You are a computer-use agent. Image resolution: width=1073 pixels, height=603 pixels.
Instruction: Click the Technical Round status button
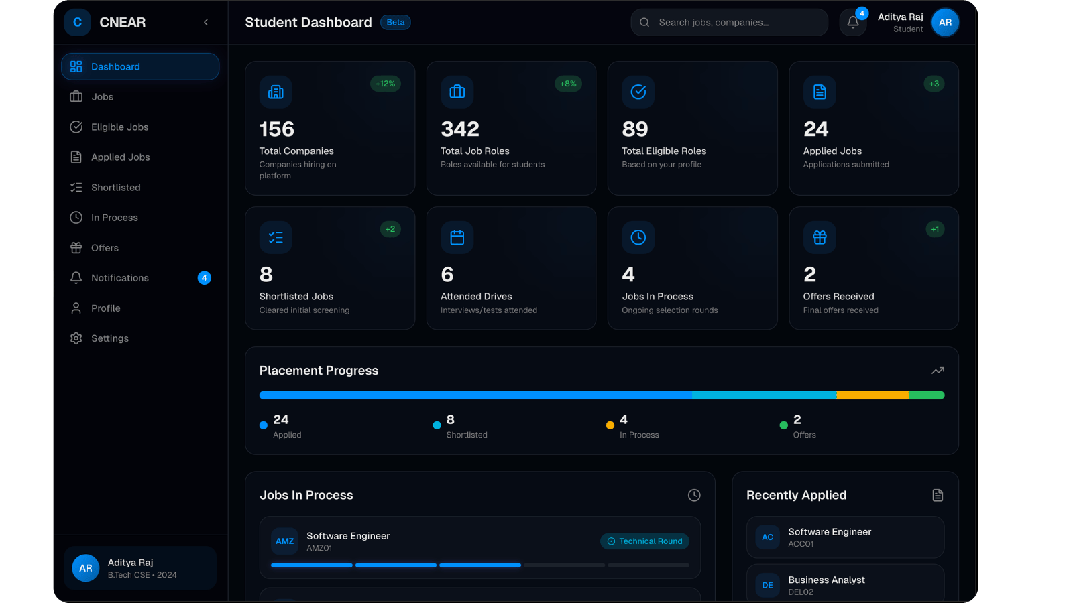(644, 541)
